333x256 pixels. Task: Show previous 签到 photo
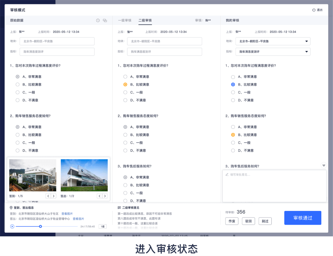(x=48, y=196)
